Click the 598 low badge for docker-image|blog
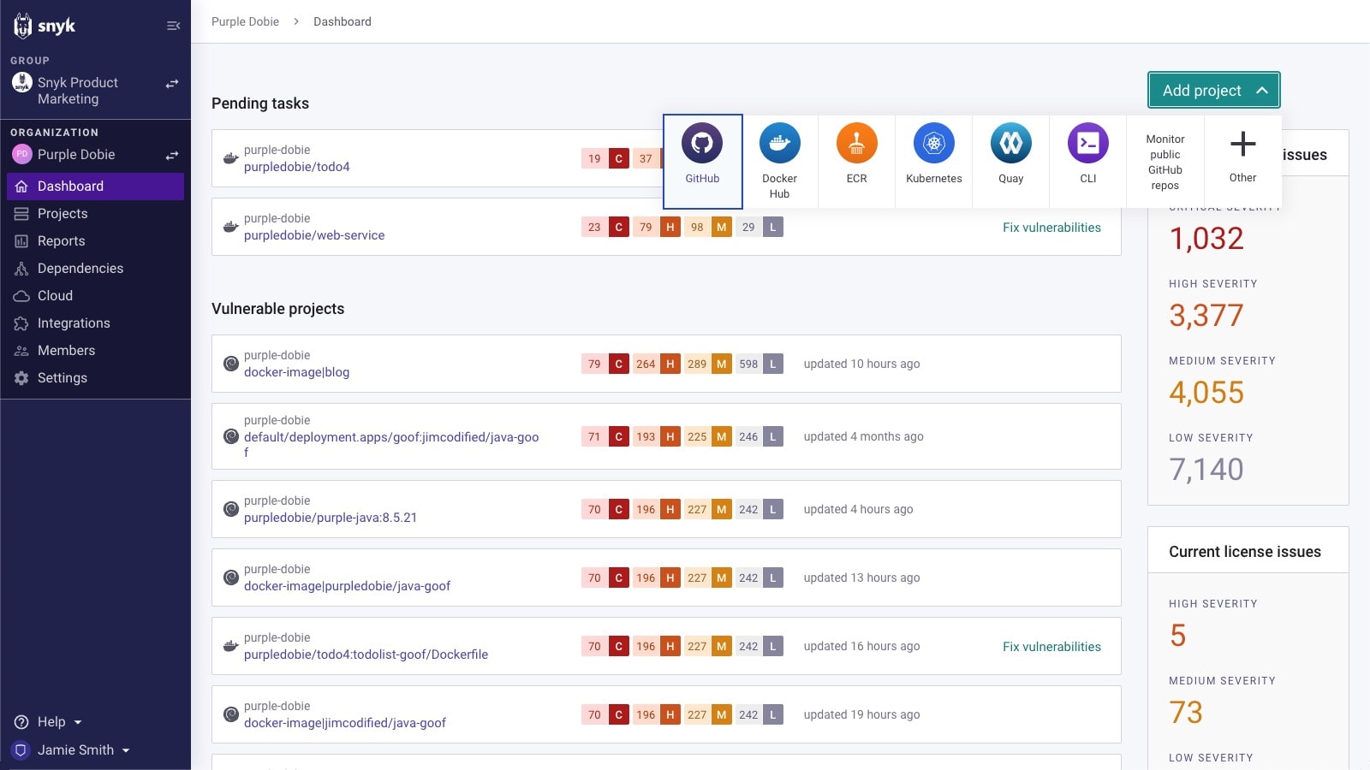 759,364
